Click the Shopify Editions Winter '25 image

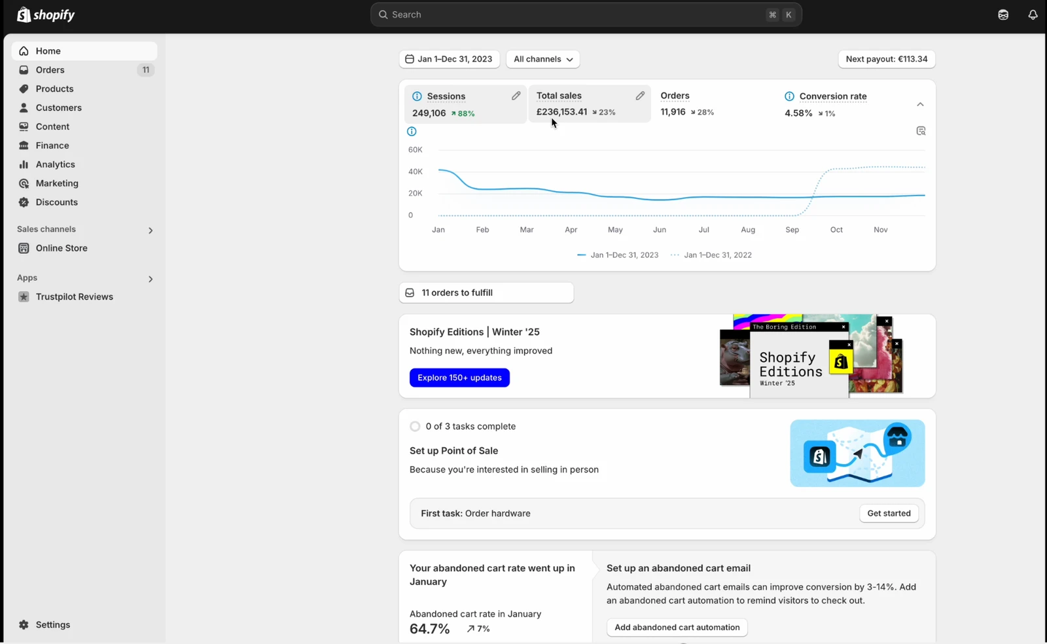pos(811,356)
